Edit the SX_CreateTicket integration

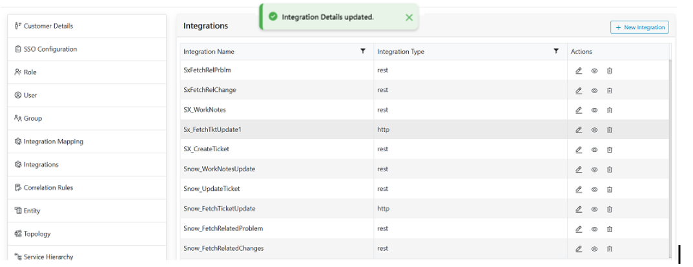click(x=579, y=150)
